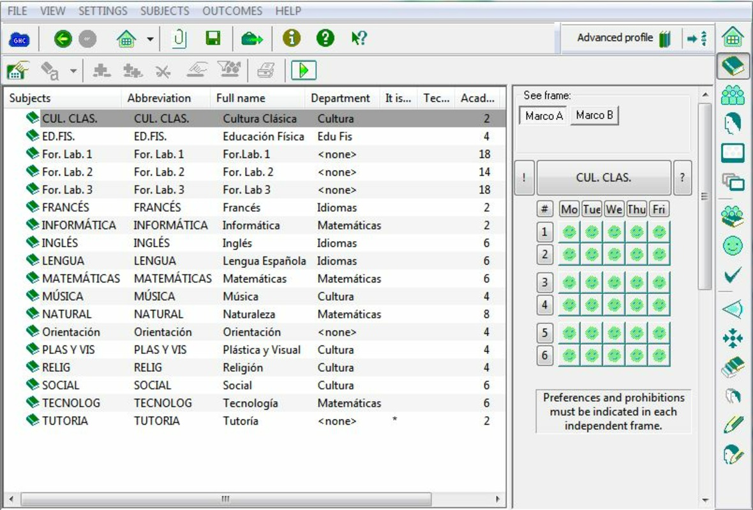753x510 pixels.
Task: Open the SUBJECTS menu
Action: [165, 11]
